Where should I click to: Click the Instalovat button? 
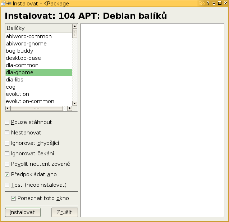coord(23,212)
